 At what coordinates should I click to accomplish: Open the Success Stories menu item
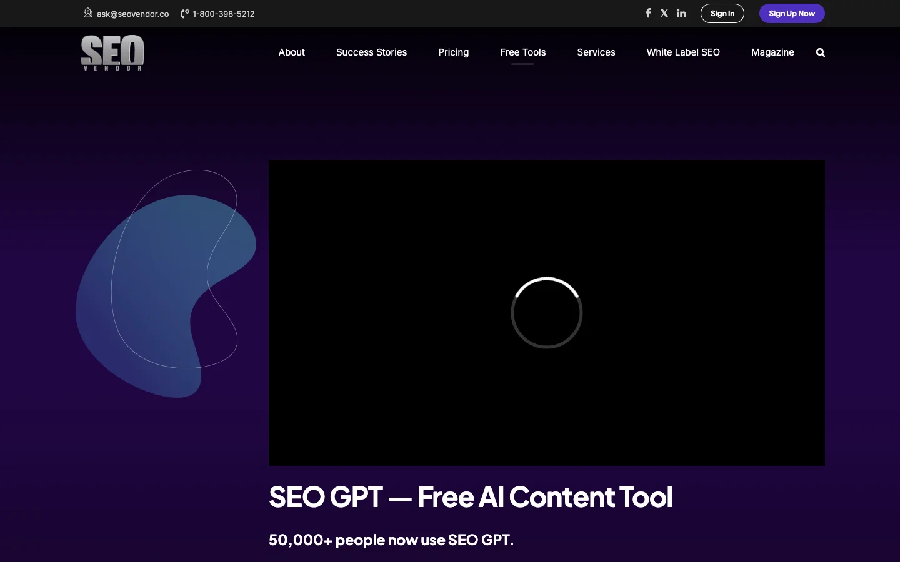(x=371, y=52)
